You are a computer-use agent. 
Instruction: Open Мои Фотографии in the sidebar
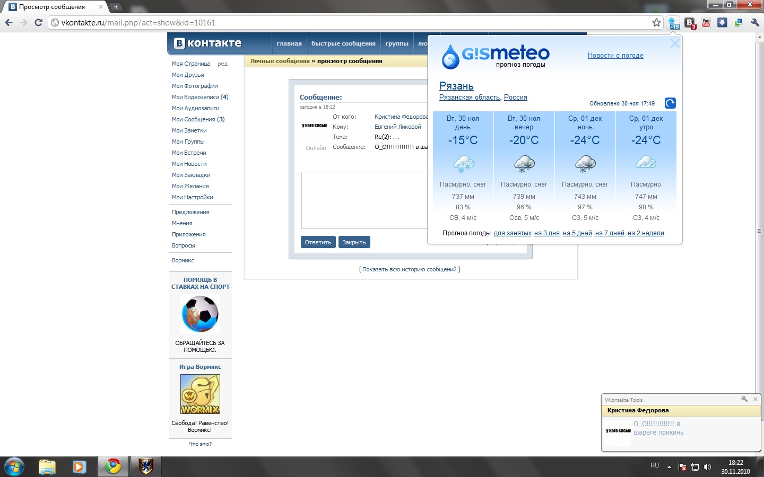195,86
